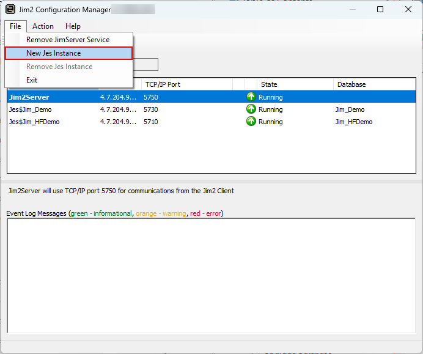The width and height of the screenshot is (423, 354).
Task: Choose Remove JimServer Service menu item
Action: (x=68, y=40)
